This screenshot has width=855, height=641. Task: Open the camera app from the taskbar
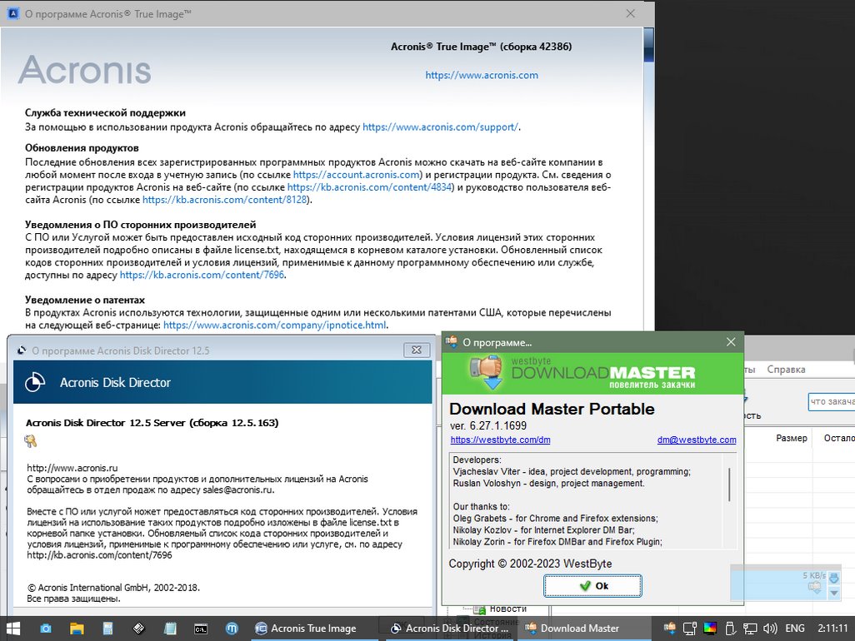46,629
